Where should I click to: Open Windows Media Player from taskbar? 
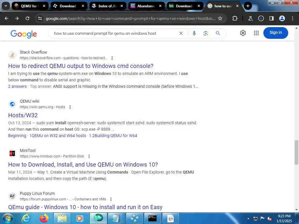tap(80, 218)
